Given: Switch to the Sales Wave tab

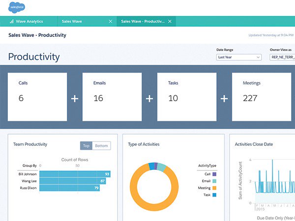Looking at the screenshot, I should click(87, 21).
